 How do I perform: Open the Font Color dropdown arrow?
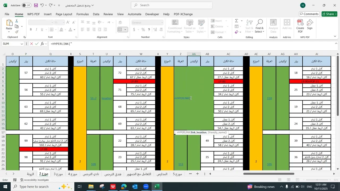tap(74, 30)
